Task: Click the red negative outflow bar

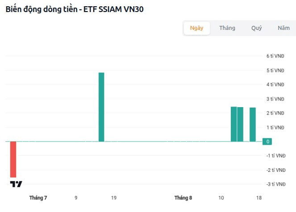Action: tap(13, 159)
